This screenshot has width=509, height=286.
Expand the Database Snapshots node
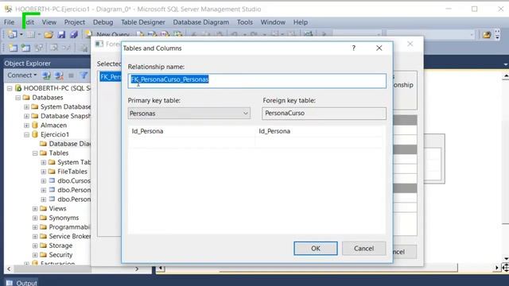tap(26, 116)
